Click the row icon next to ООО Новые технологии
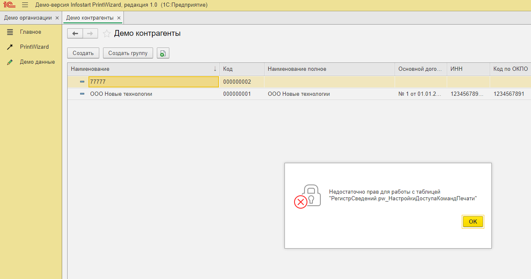Screen dimensions: 531x279 (x=82, y=94)
